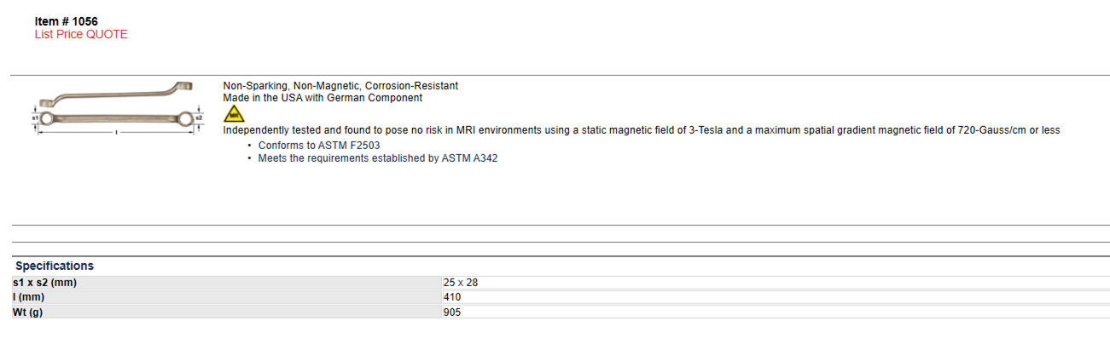Click the s2 label on wrench diagram

199,117
